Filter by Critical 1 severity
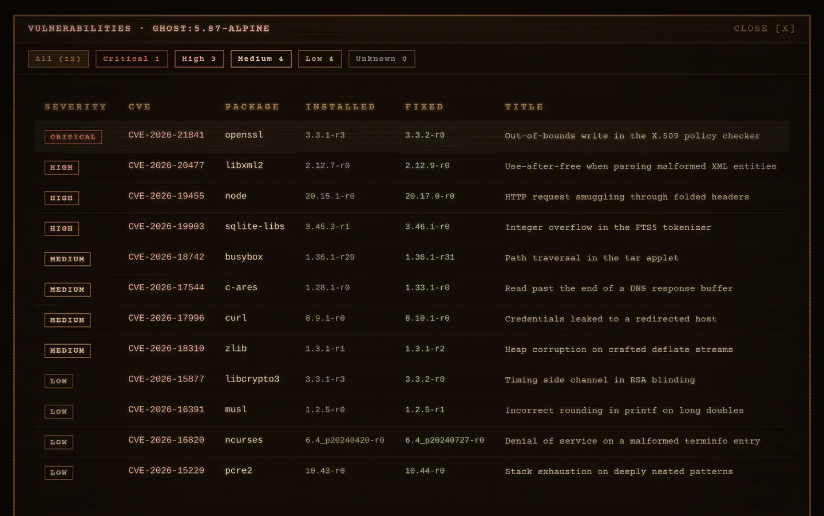The width and height of the screenshot is (824, 516). tap(132, 59)
